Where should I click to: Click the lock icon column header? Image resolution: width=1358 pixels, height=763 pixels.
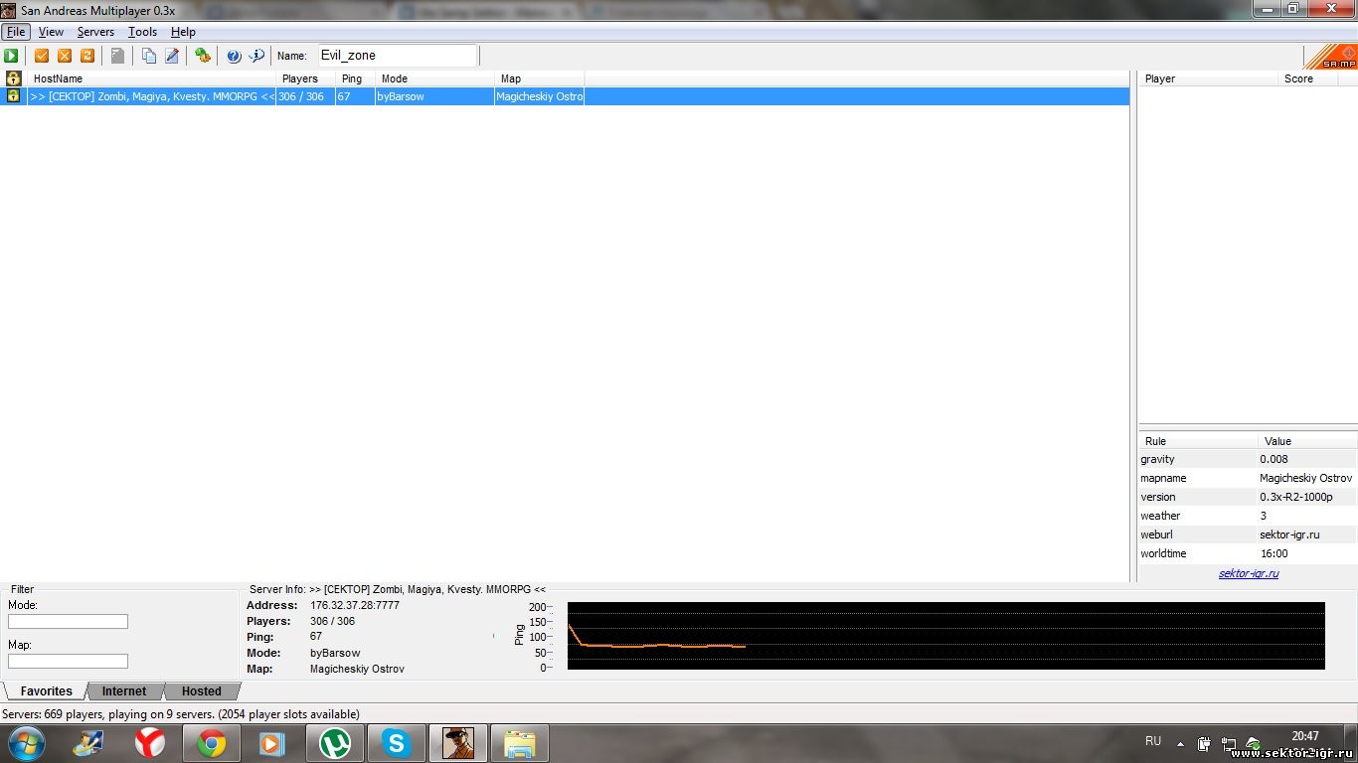14,78
